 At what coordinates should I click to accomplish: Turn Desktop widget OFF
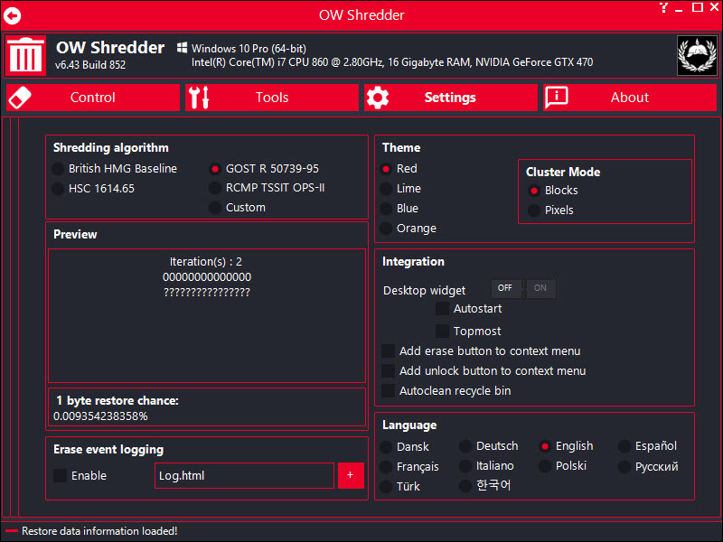click(506, 288)
